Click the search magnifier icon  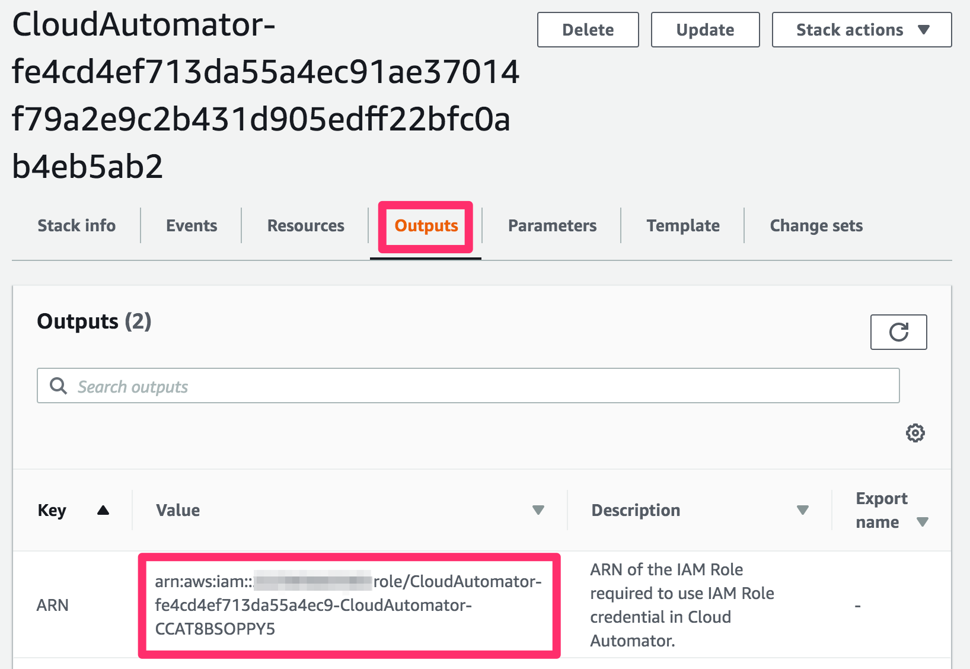[x=58, y=386]
